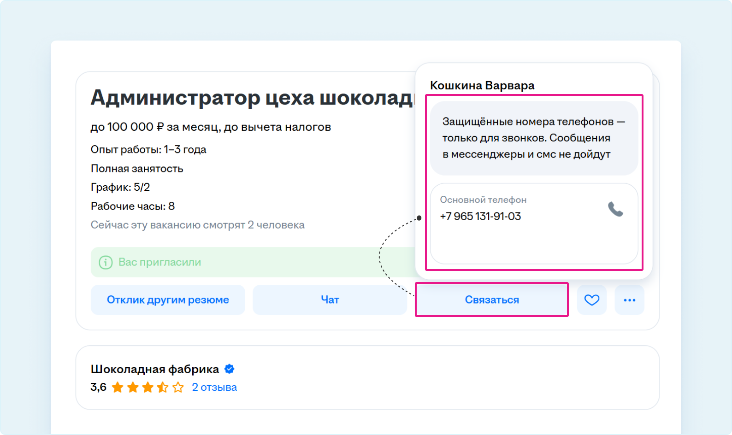Click the phone handset icon

tap(615, 209)
